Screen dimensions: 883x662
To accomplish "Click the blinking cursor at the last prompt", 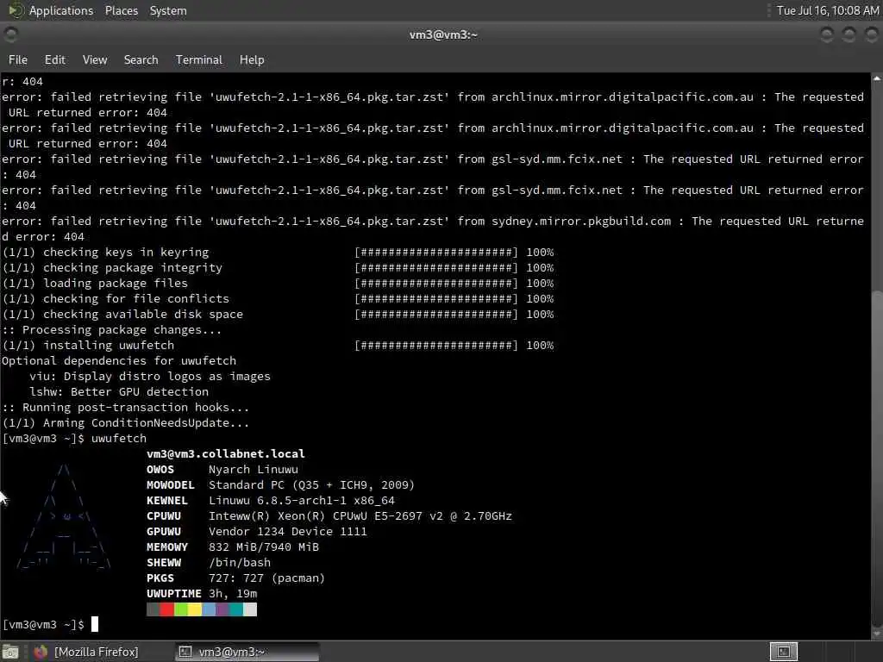I will click(95, 624).
